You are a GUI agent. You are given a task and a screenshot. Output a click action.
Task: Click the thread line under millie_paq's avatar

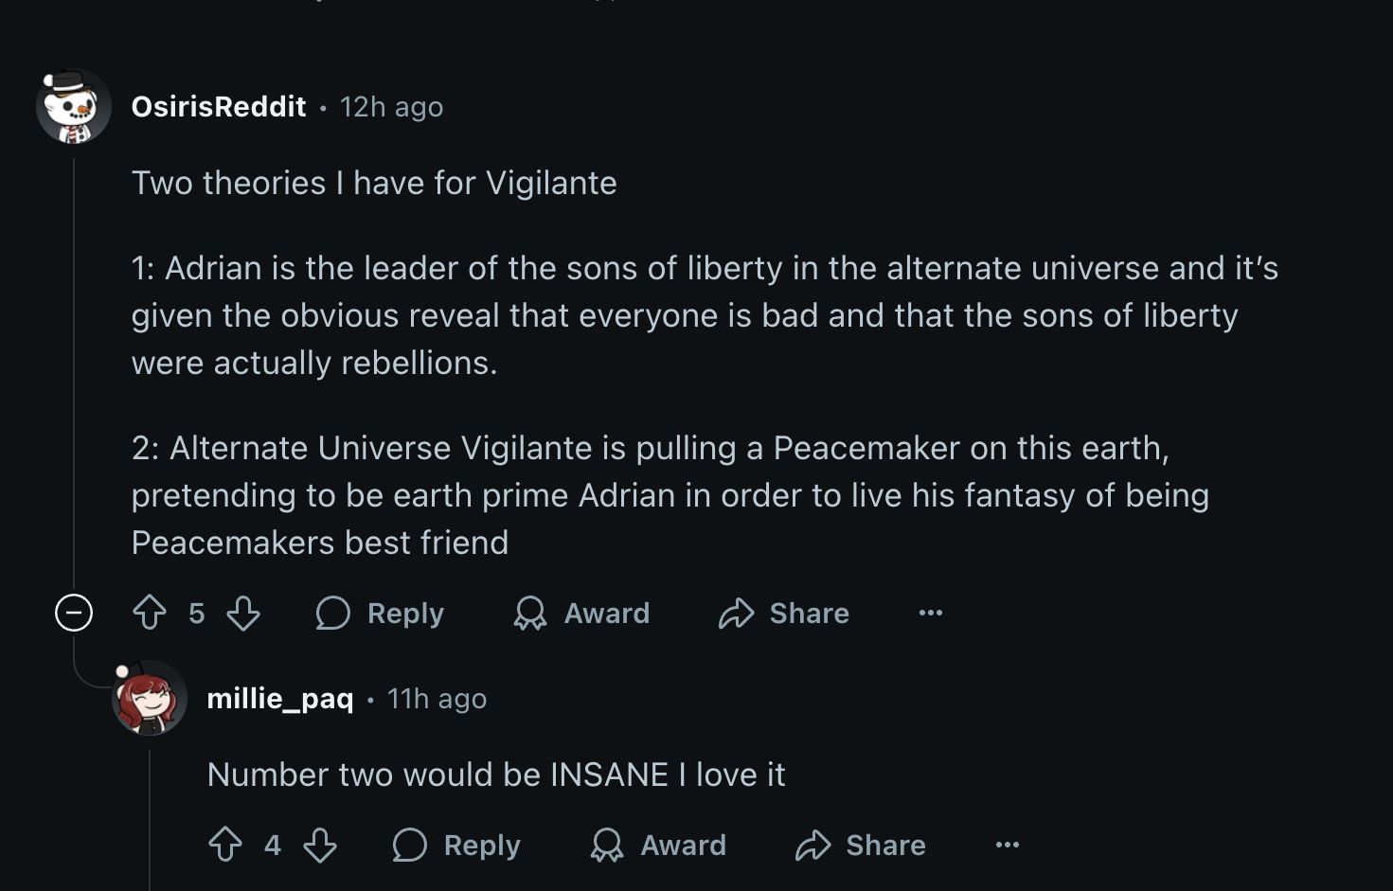point(150,814)
